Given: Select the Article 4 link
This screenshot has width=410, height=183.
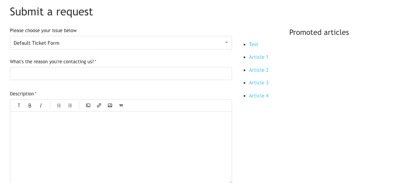Looking at the screenshot, I should pyautogui.click(x=259, y=96).
